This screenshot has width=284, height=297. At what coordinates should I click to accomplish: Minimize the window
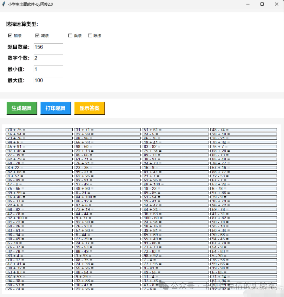(248, 4)
